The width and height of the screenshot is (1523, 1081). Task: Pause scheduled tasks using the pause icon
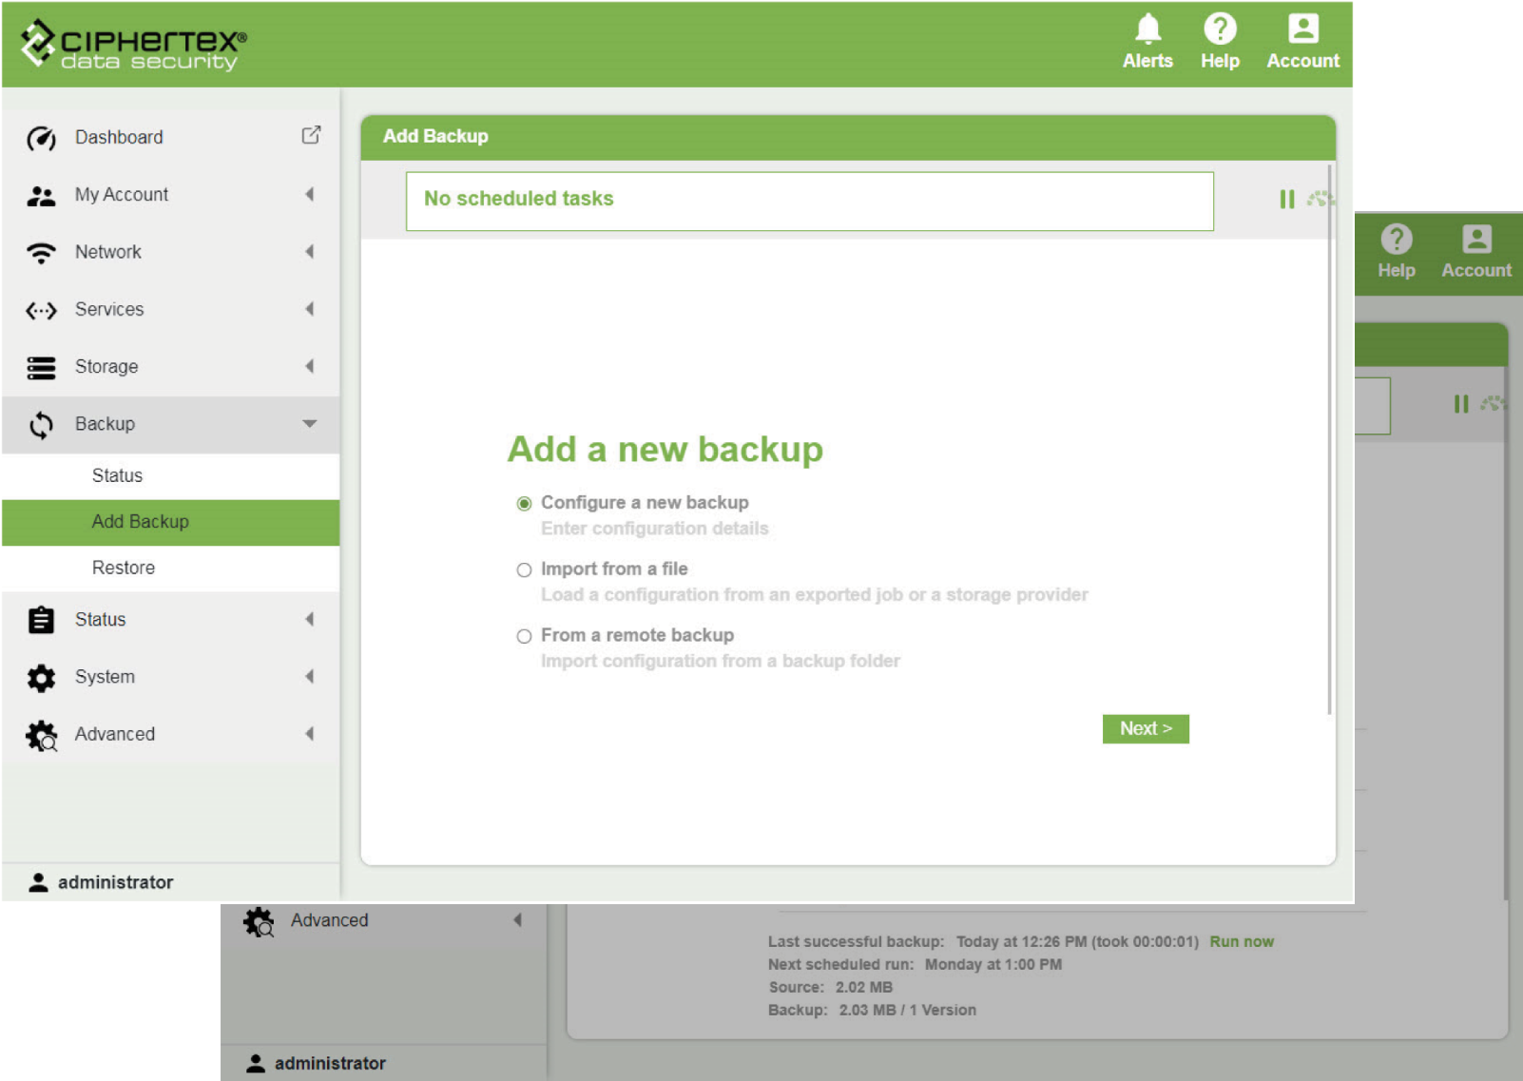1286,200
